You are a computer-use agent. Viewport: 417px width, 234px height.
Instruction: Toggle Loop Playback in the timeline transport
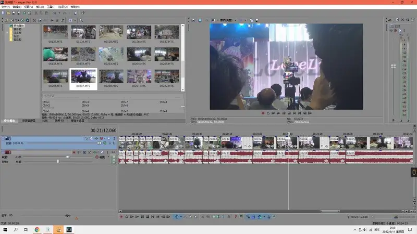pos(127,217)
